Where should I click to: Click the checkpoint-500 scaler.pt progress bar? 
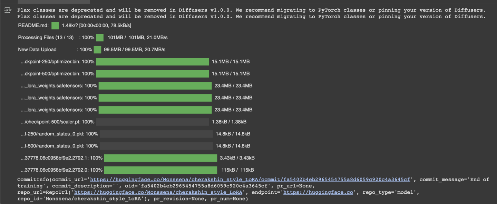pos(152,122)
